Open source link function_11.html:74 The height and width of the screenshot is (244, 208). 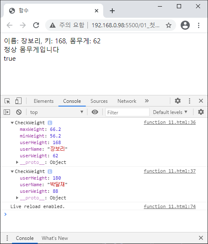click(x=170, y=206)
